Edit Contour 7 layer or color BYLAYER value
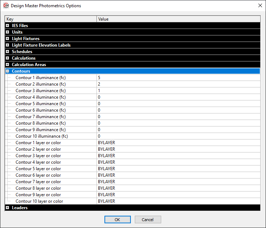Image resolution: width=266 pixels, height=228 pixels. pyautogui.click(x=179, y=182)
